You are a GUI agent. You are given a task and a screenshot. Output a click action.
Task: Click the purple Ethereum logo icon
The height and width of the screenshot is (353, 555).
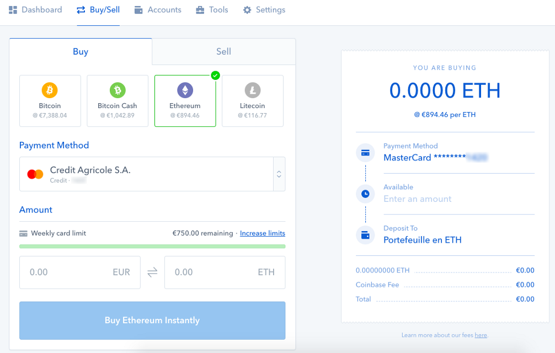(185, 90)
